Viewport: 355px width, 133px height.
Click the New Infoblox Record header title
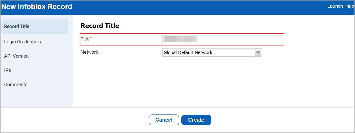point(37,7)
